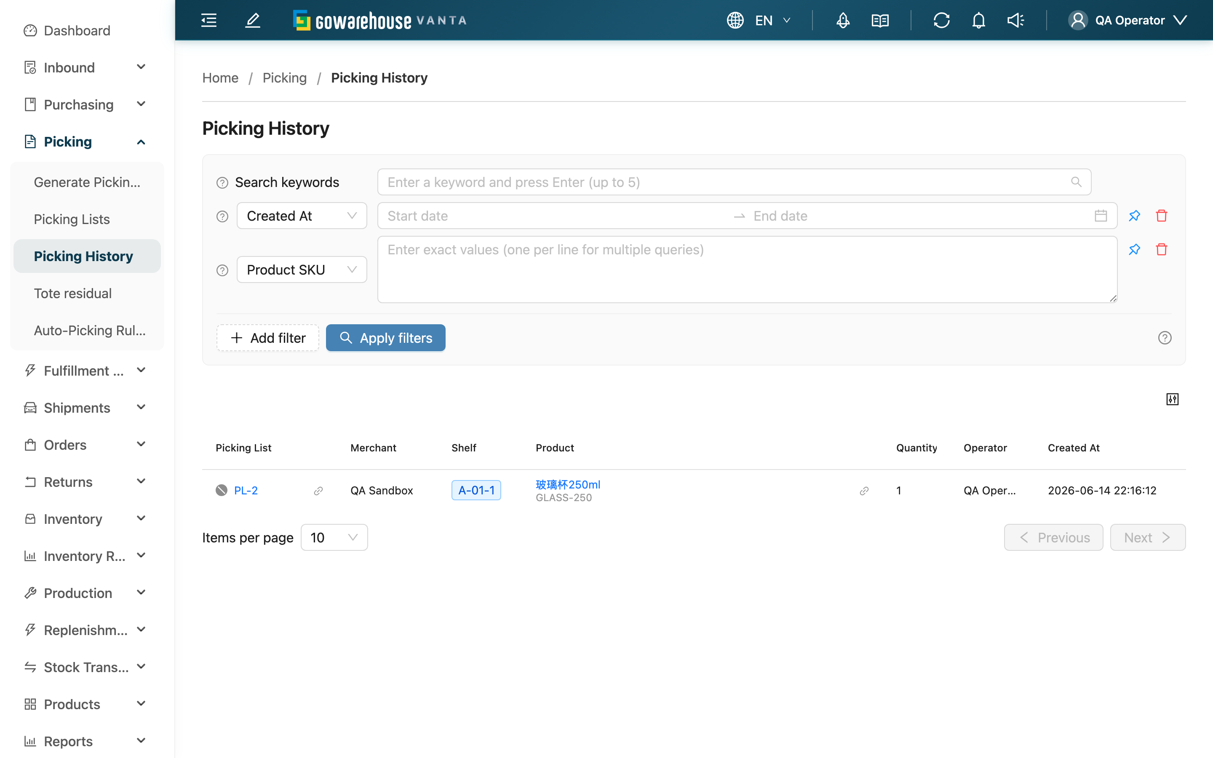The height and width of the screenshot is (758, 1213).
Task: Click the help icon beside Search keywords
Action: [222, 182]
